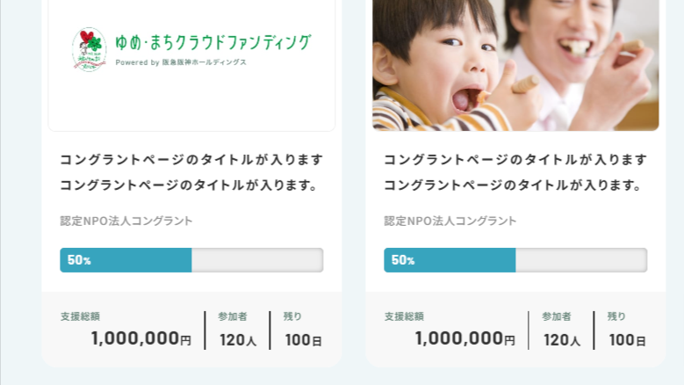
Task: Click the ゆめ・まちクラウドファンディング logo text
Action: coord(213,42)
